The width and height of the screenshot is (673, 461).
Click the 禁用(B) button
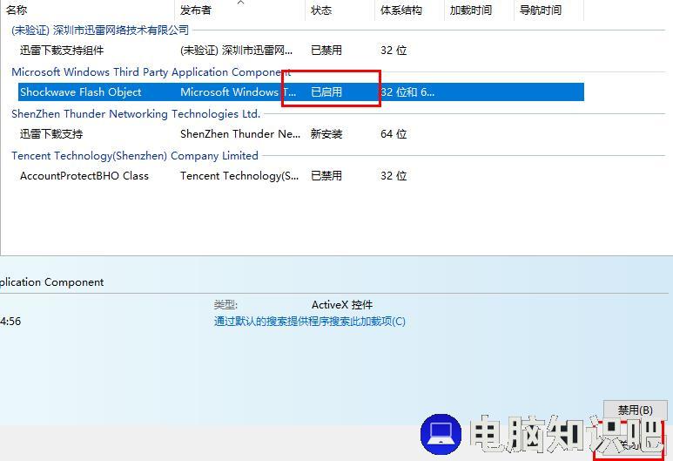[x=636, y=410]
